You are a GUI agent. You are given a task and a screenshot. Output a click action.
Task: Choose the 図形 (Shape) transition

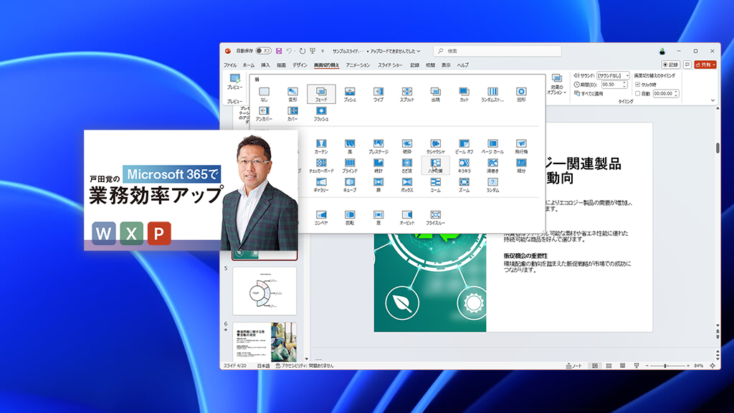(521, 94)
